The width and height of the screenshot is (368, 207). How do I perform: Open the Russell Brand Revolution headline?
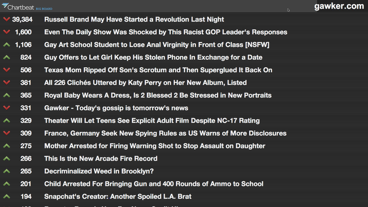click(x=134, y=19)
